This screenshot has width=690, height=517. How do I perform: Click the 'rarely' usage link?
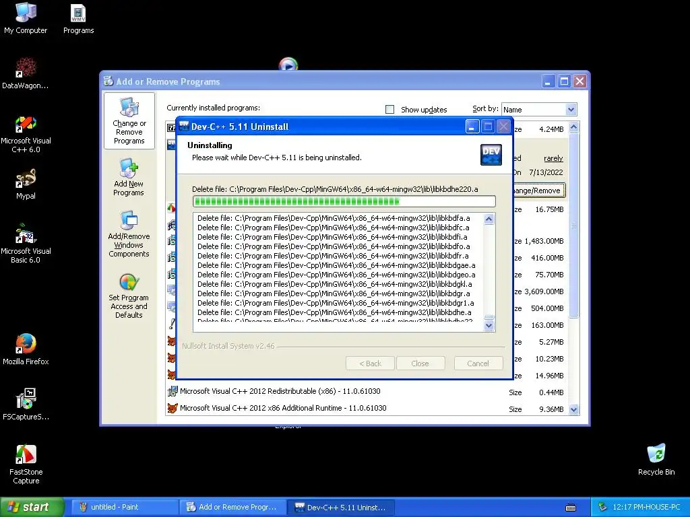553,158
